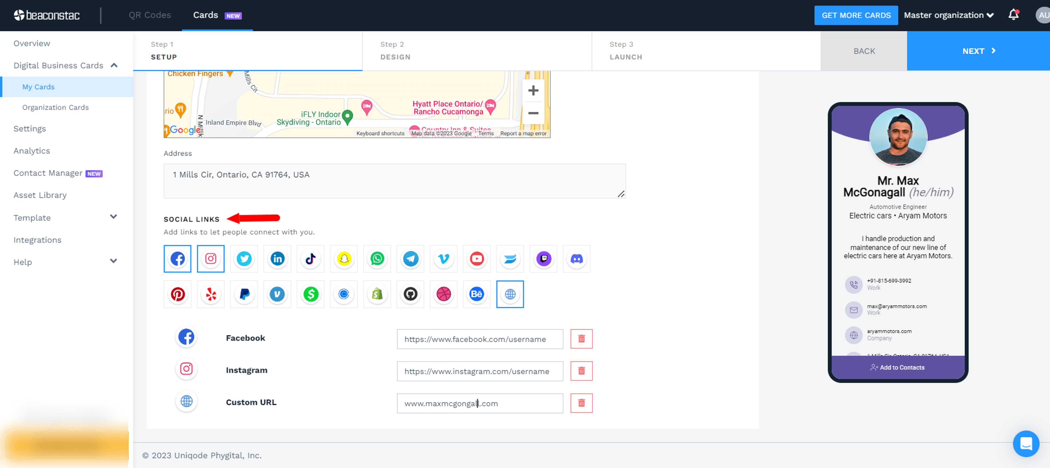Open Integrations in the sidebar
This screenshot has height=468, width=1050.
tap(37, 240)
